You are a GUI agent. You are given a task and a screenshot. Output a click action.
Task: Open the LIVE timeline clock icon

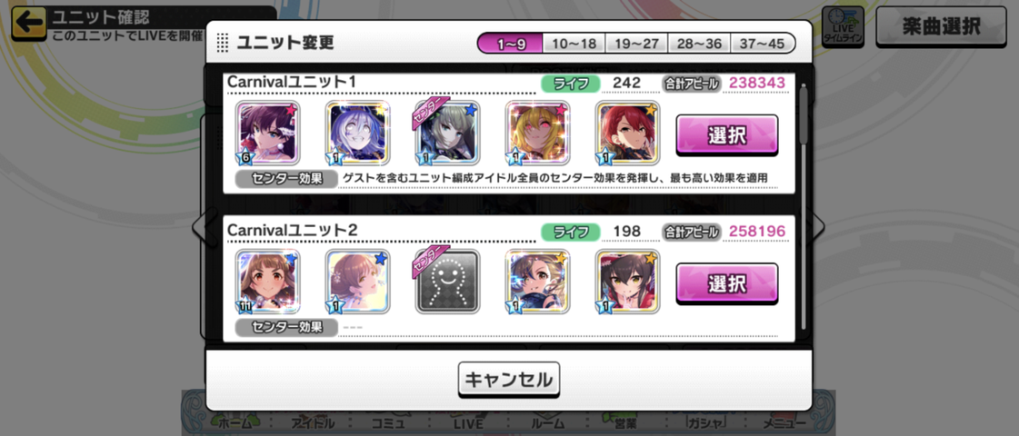pyautogui.click(x=843, y=26)
